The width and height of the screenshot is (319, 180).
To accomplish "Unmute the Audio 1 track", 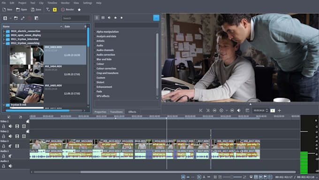I will 10,156.
